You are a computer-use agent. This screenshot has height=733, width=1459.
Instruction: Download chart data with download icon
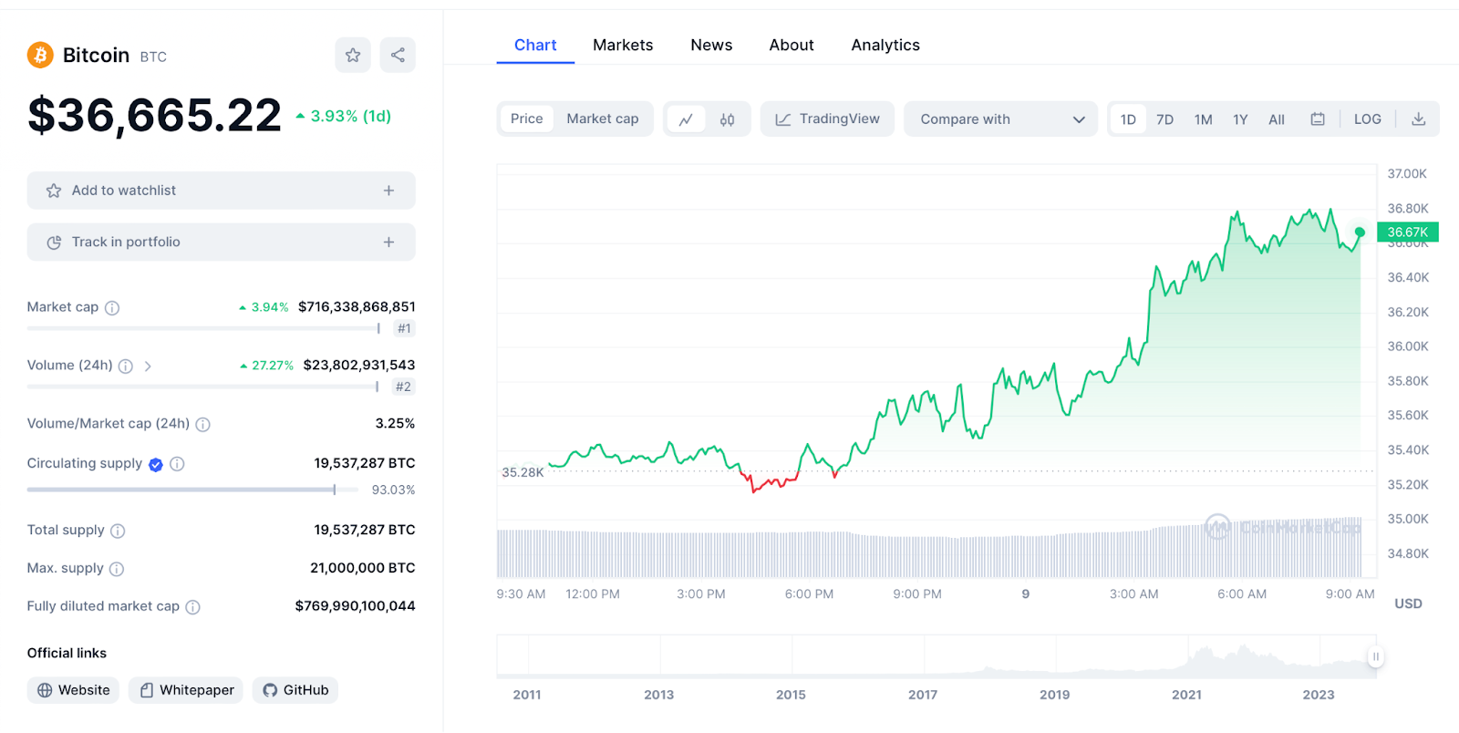click(1418, 119)
